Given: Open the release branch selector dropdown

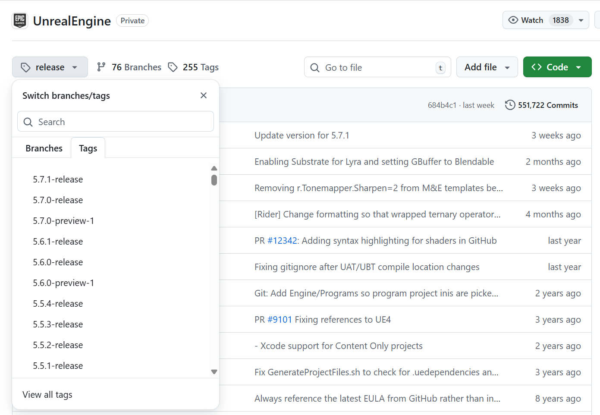Looking at the screenshot, I should coord(50,67).
